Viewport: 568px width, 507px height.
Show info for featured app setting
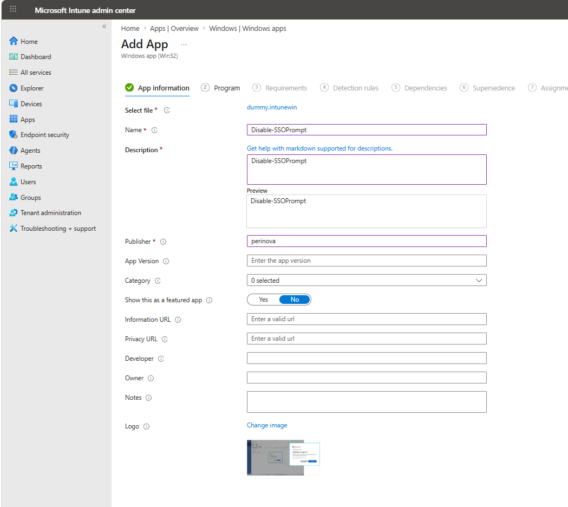coord(210,301)
